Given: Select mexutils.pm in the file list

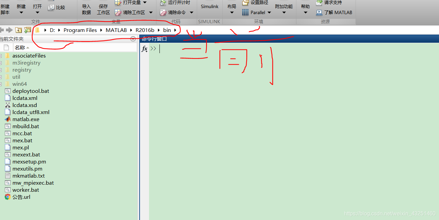Looking at the screenshot, I should tap(27, 169).
